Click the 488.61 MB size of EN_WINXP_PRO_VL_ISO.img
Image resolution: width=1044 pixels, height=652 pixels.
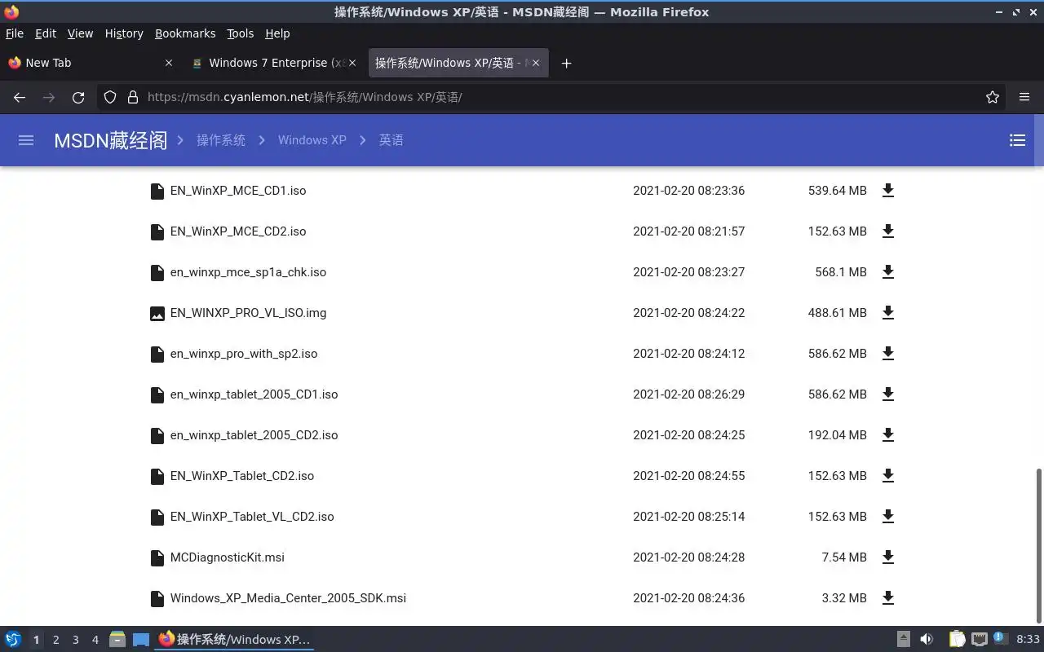[x=837, y=313]
